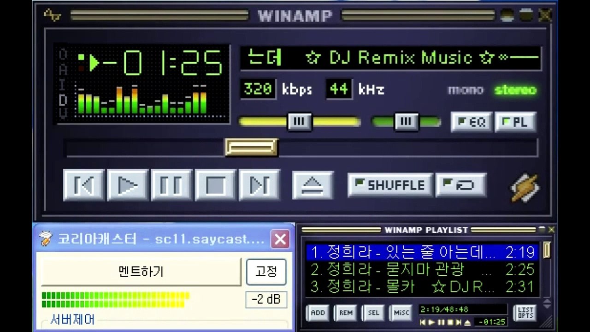This screenshot has width=590, height=332.
Task: Click the mini play button in playlist window
Action: click(432, 322)
